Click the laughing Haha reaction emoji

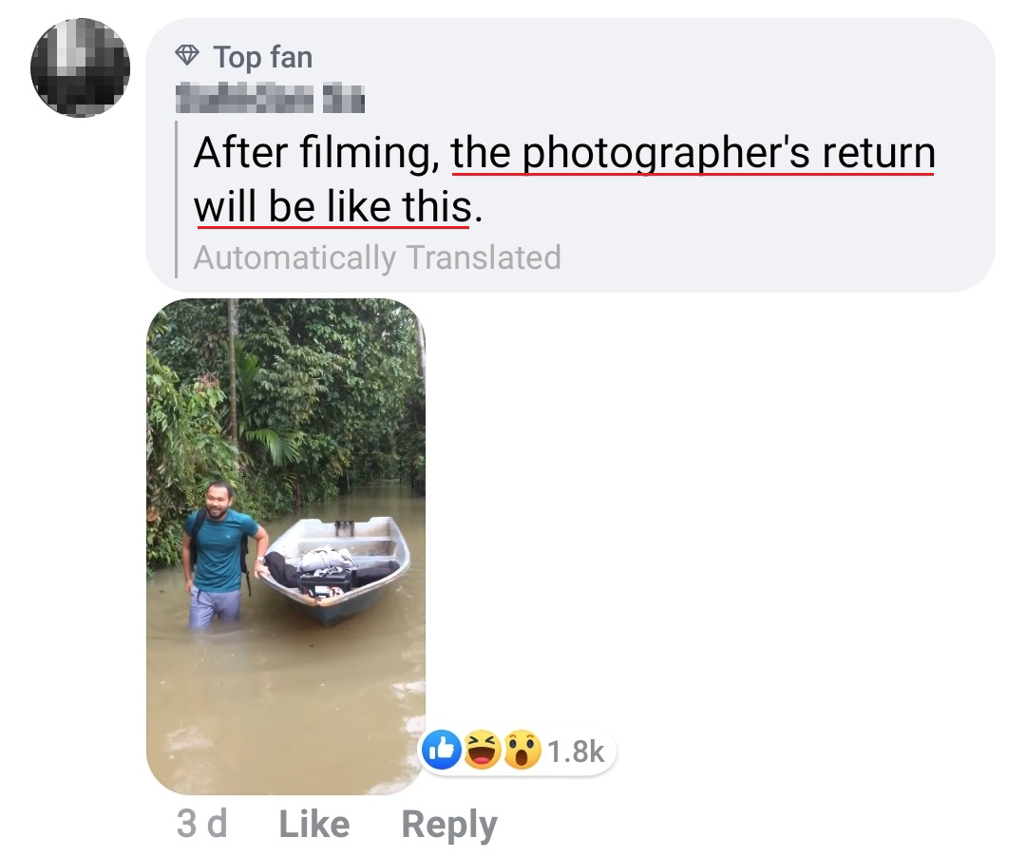[x=483, y=752]
